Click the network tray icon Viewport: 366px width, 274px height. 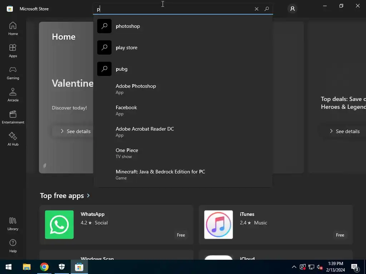(311, 267)
